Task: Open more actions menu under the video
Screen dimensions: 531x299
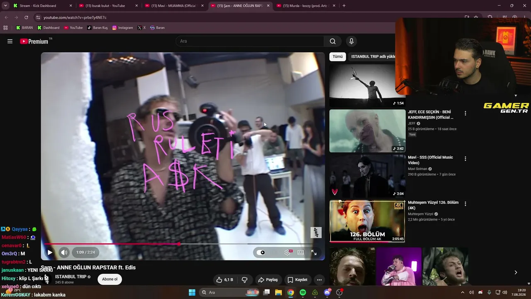Action: [x=319, y=279]
